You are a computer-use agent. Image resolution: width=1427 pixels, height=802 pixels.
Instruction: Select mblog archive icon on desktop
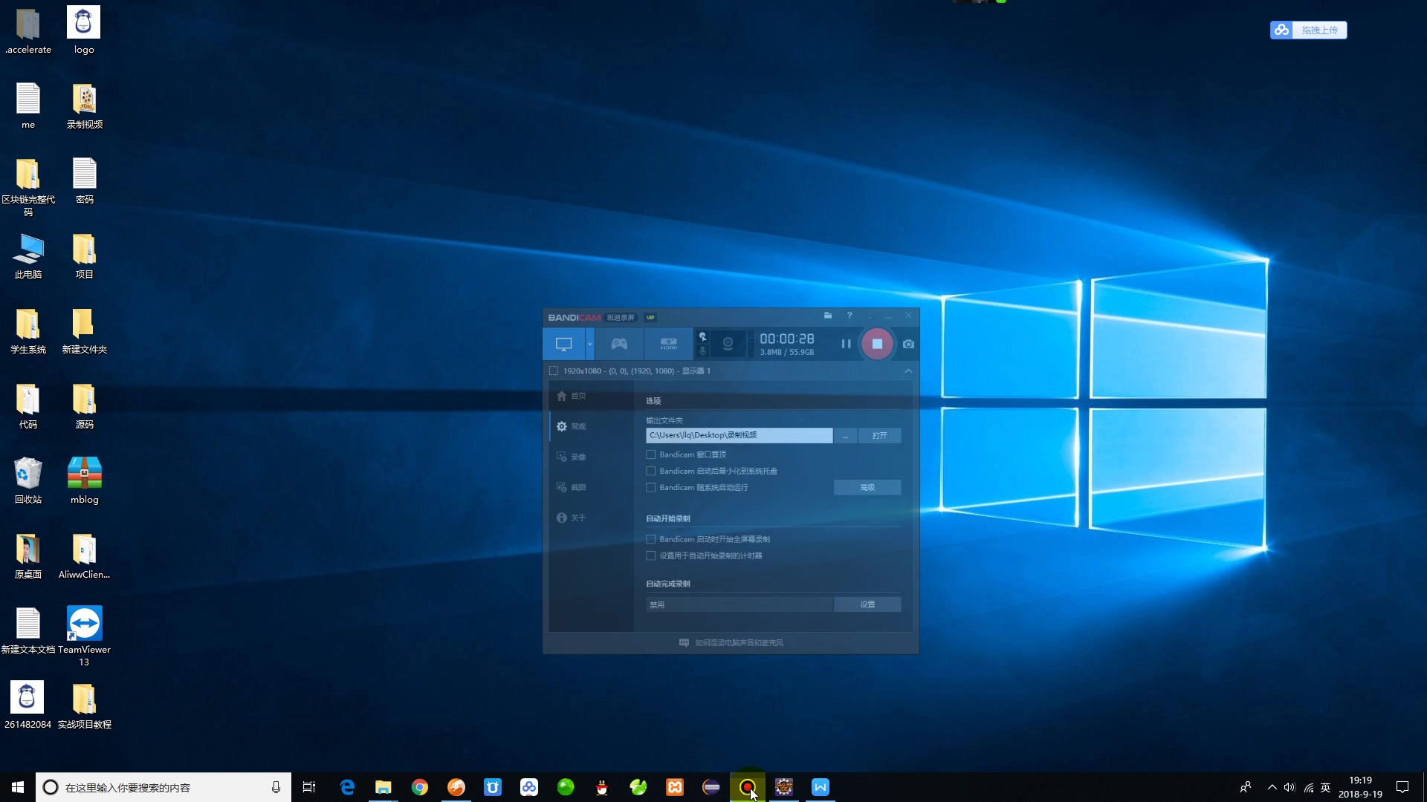click(x=84, y=481)
